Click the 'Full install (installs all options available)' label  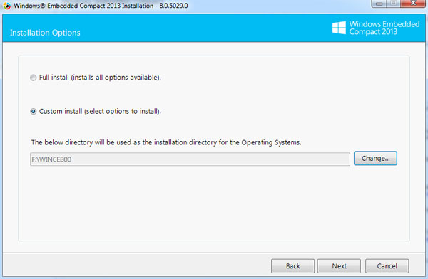click(x=100, y=78)
